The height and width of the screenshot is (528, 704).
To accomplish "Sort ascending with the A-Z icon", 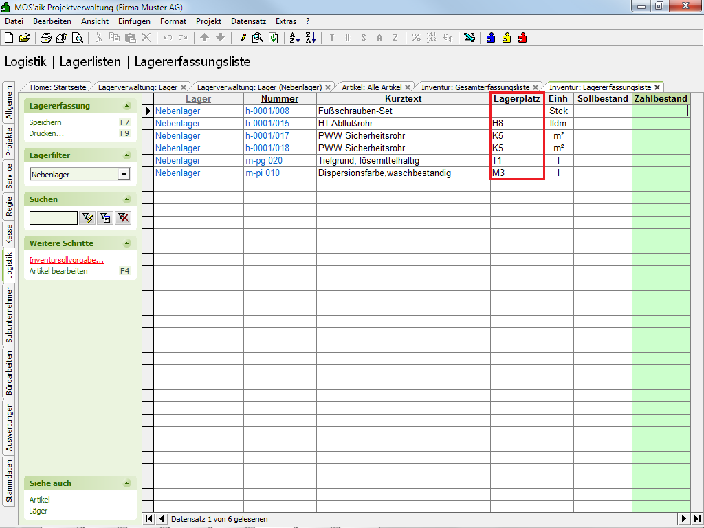I will coord(294,38).
